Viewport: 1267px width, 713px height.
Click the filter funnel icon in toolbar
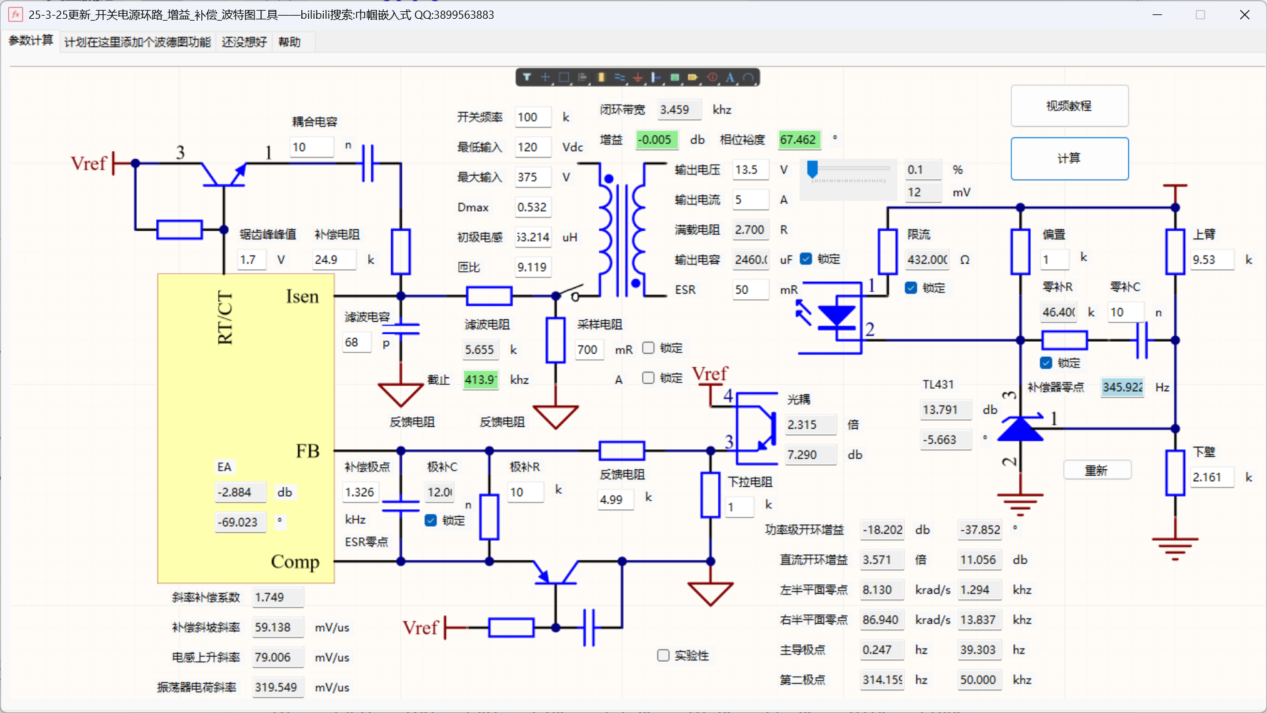pos(527,77)
